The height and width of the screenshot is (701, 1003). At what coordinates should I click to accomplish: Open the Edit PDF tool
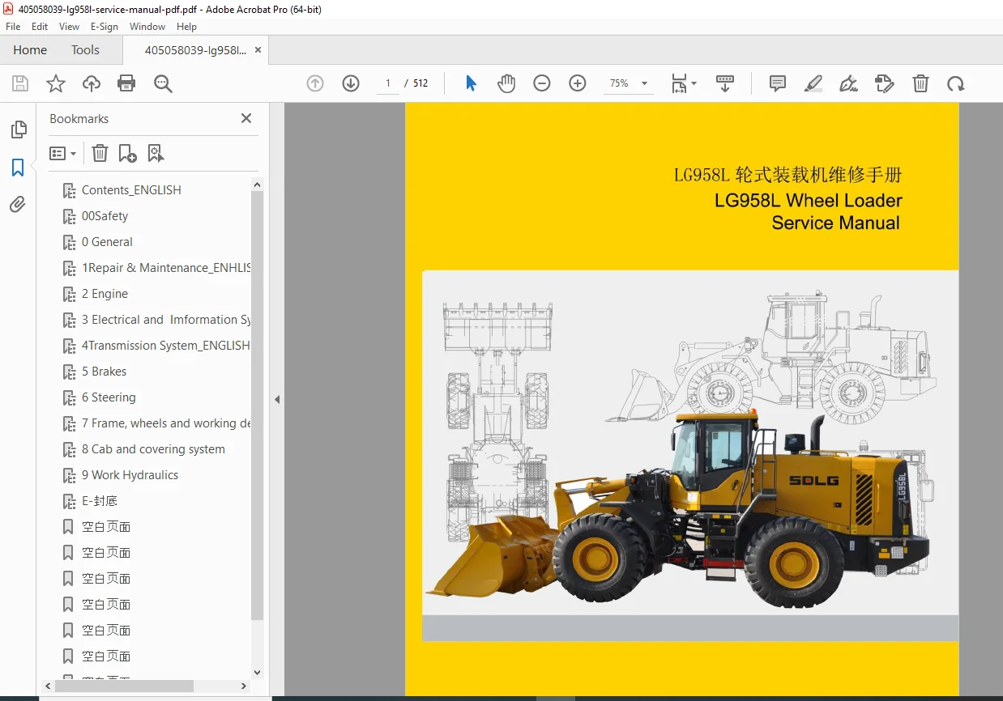tap(885, 83)
